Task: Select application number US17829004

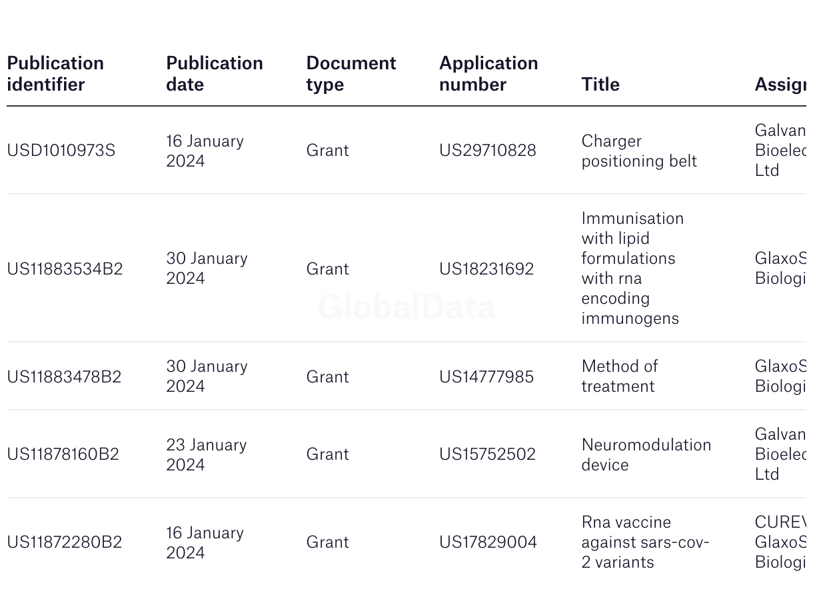Action: [488, 542]
